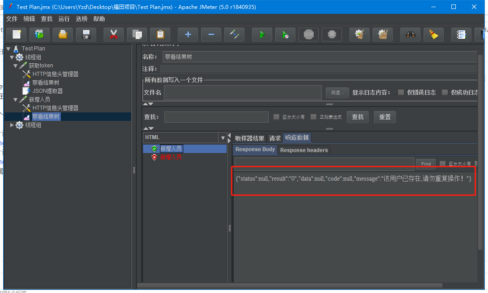Select the JSON提取器 tree node
488x293 pixels.
point(47,91)
